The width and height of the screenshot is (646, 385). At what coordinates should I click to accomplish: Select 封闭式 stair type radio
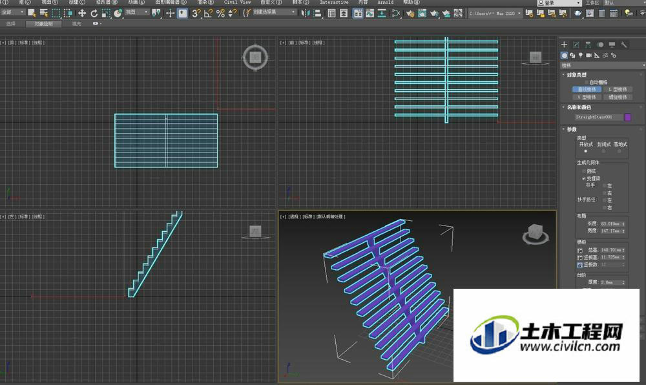(603, 151)
